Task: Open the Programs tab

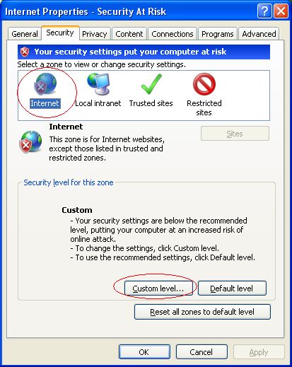Action: tap(218, 34)
